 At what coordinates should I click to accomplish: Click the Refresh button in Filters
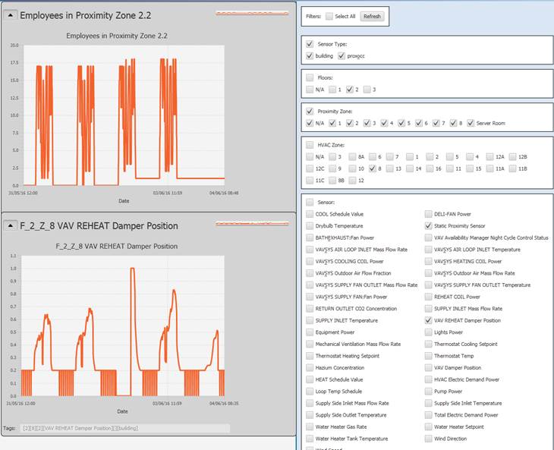[372, 16]
